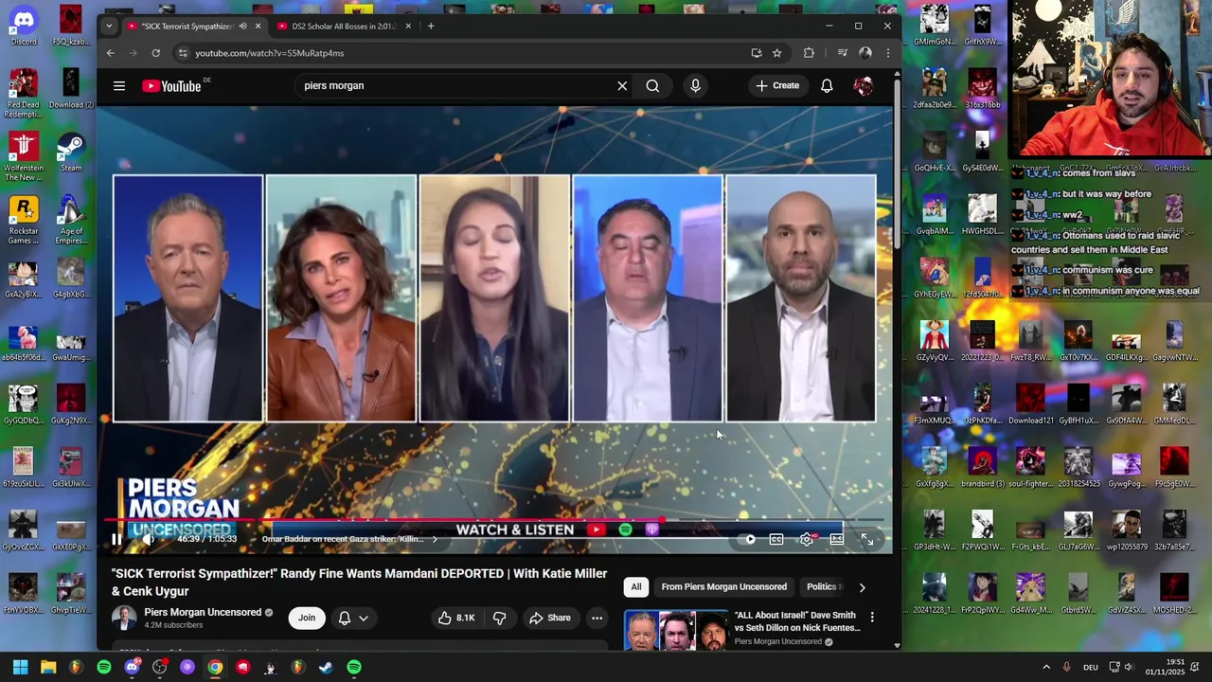Close the 'DS2 Scholar All Bosses' tab
The image size is (1212, 682).
tap(408, 27)
